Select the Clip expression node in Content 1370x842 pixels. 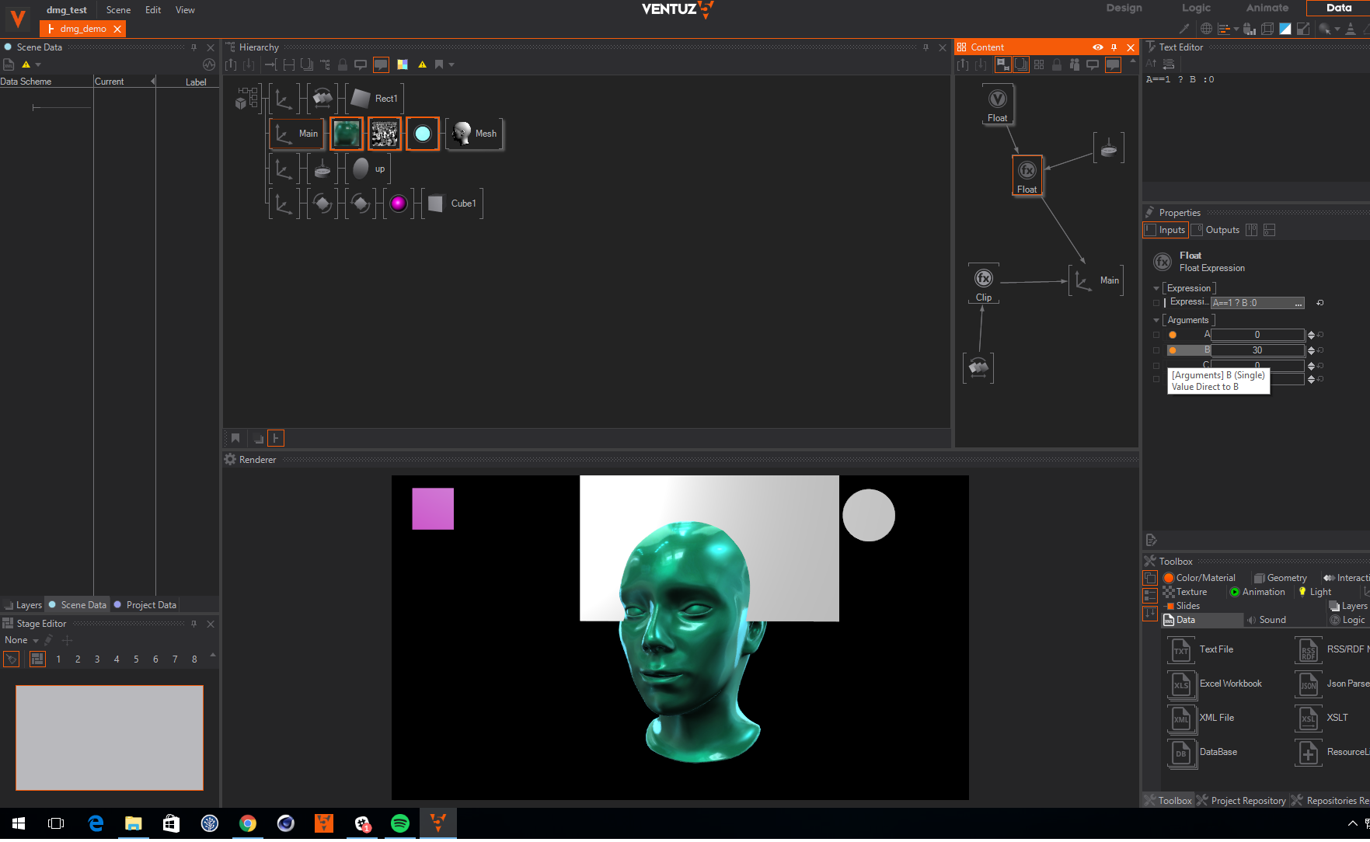(984, 280)
